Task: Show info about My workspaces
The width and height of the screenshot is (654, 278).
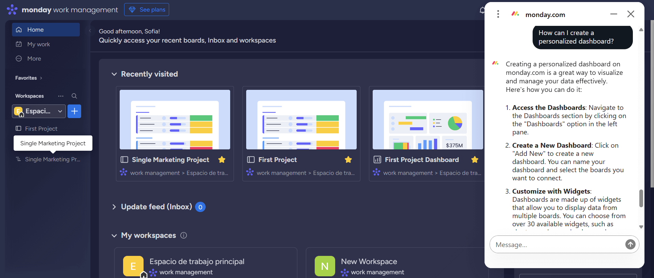Action: click(x=183, y=235)
